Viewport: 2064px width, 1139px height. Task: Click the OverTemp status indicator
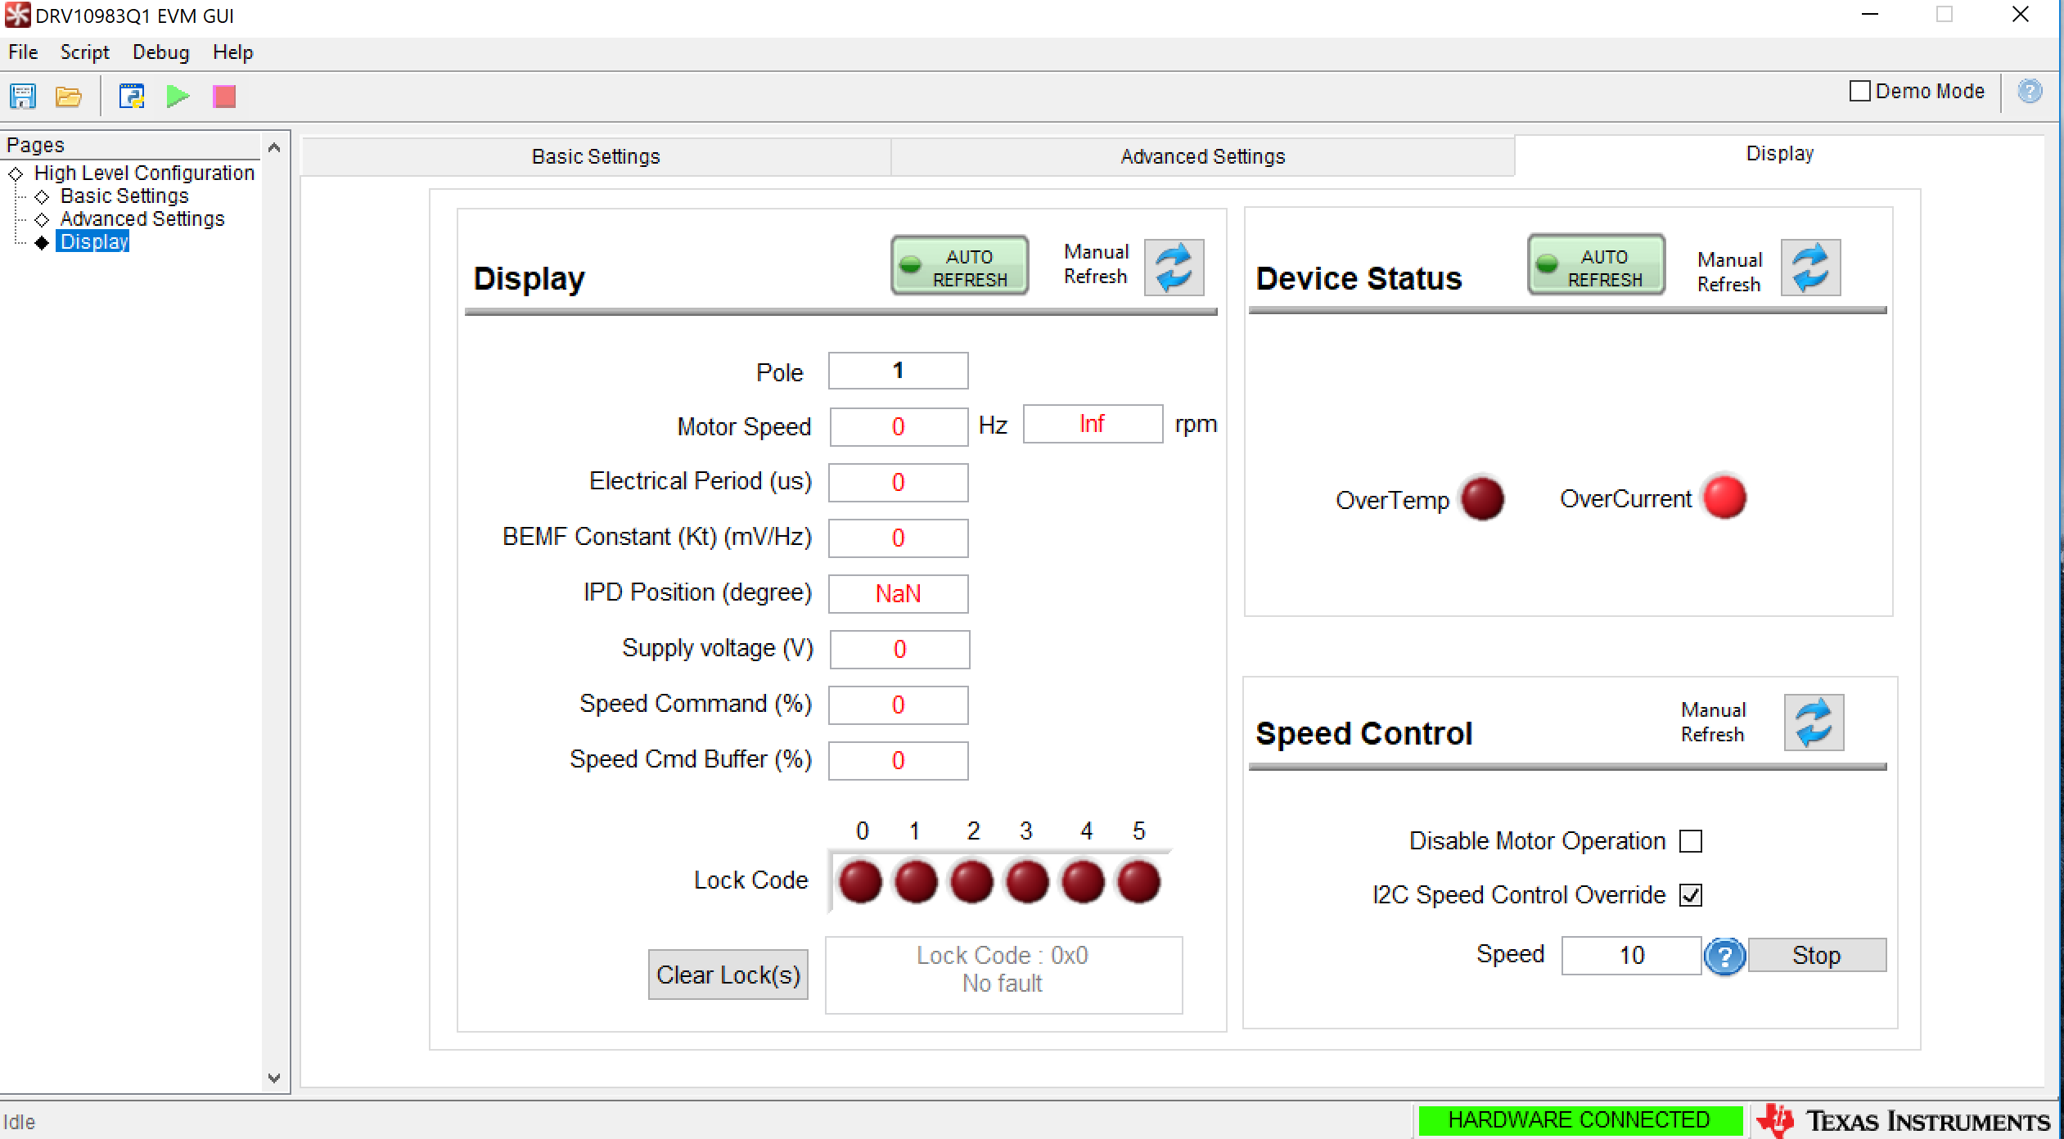(1482, 497)
